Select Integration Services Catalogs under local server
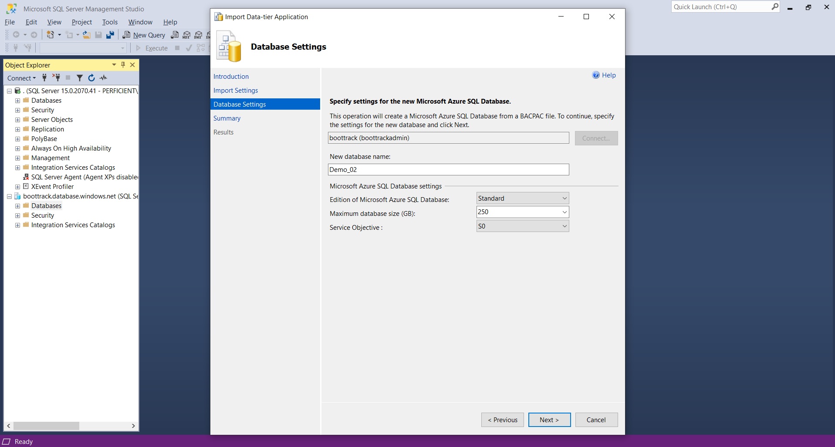The image size is (835, 447). coord(73,168)
